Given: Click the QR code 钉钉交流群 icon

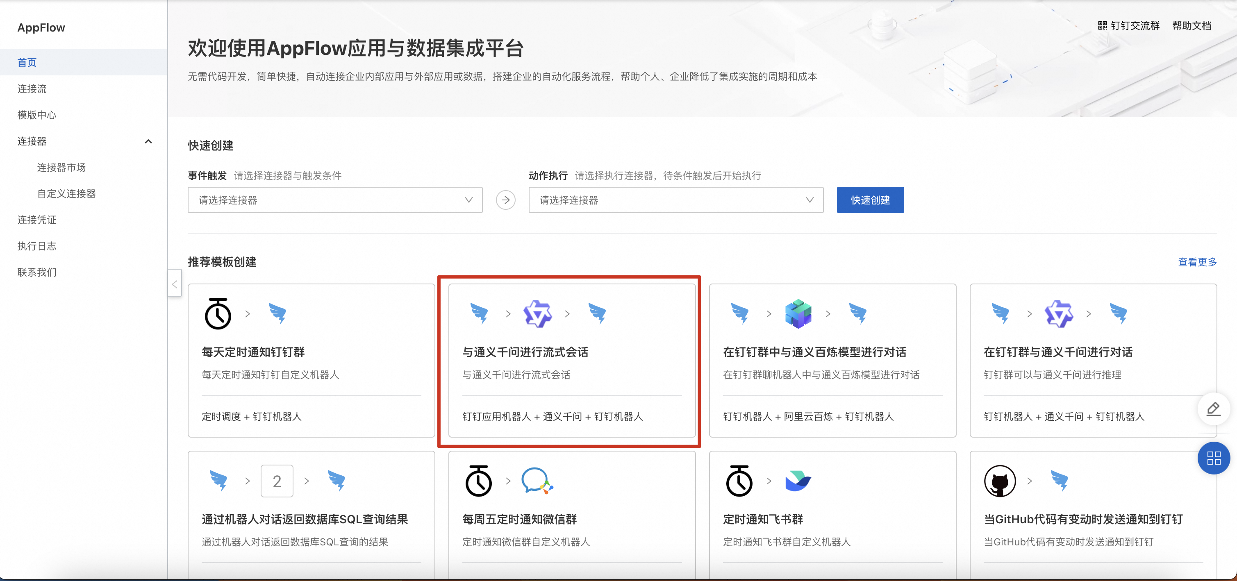Looking at the screenshot, I should click(1103, 25).
